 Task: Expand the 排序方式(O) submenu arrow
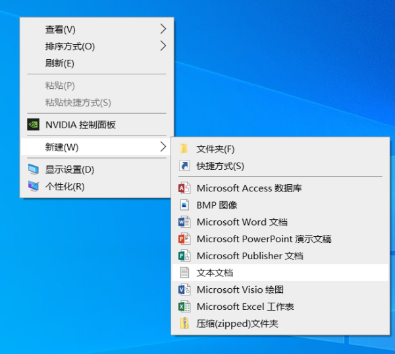[x=163, y=46]
